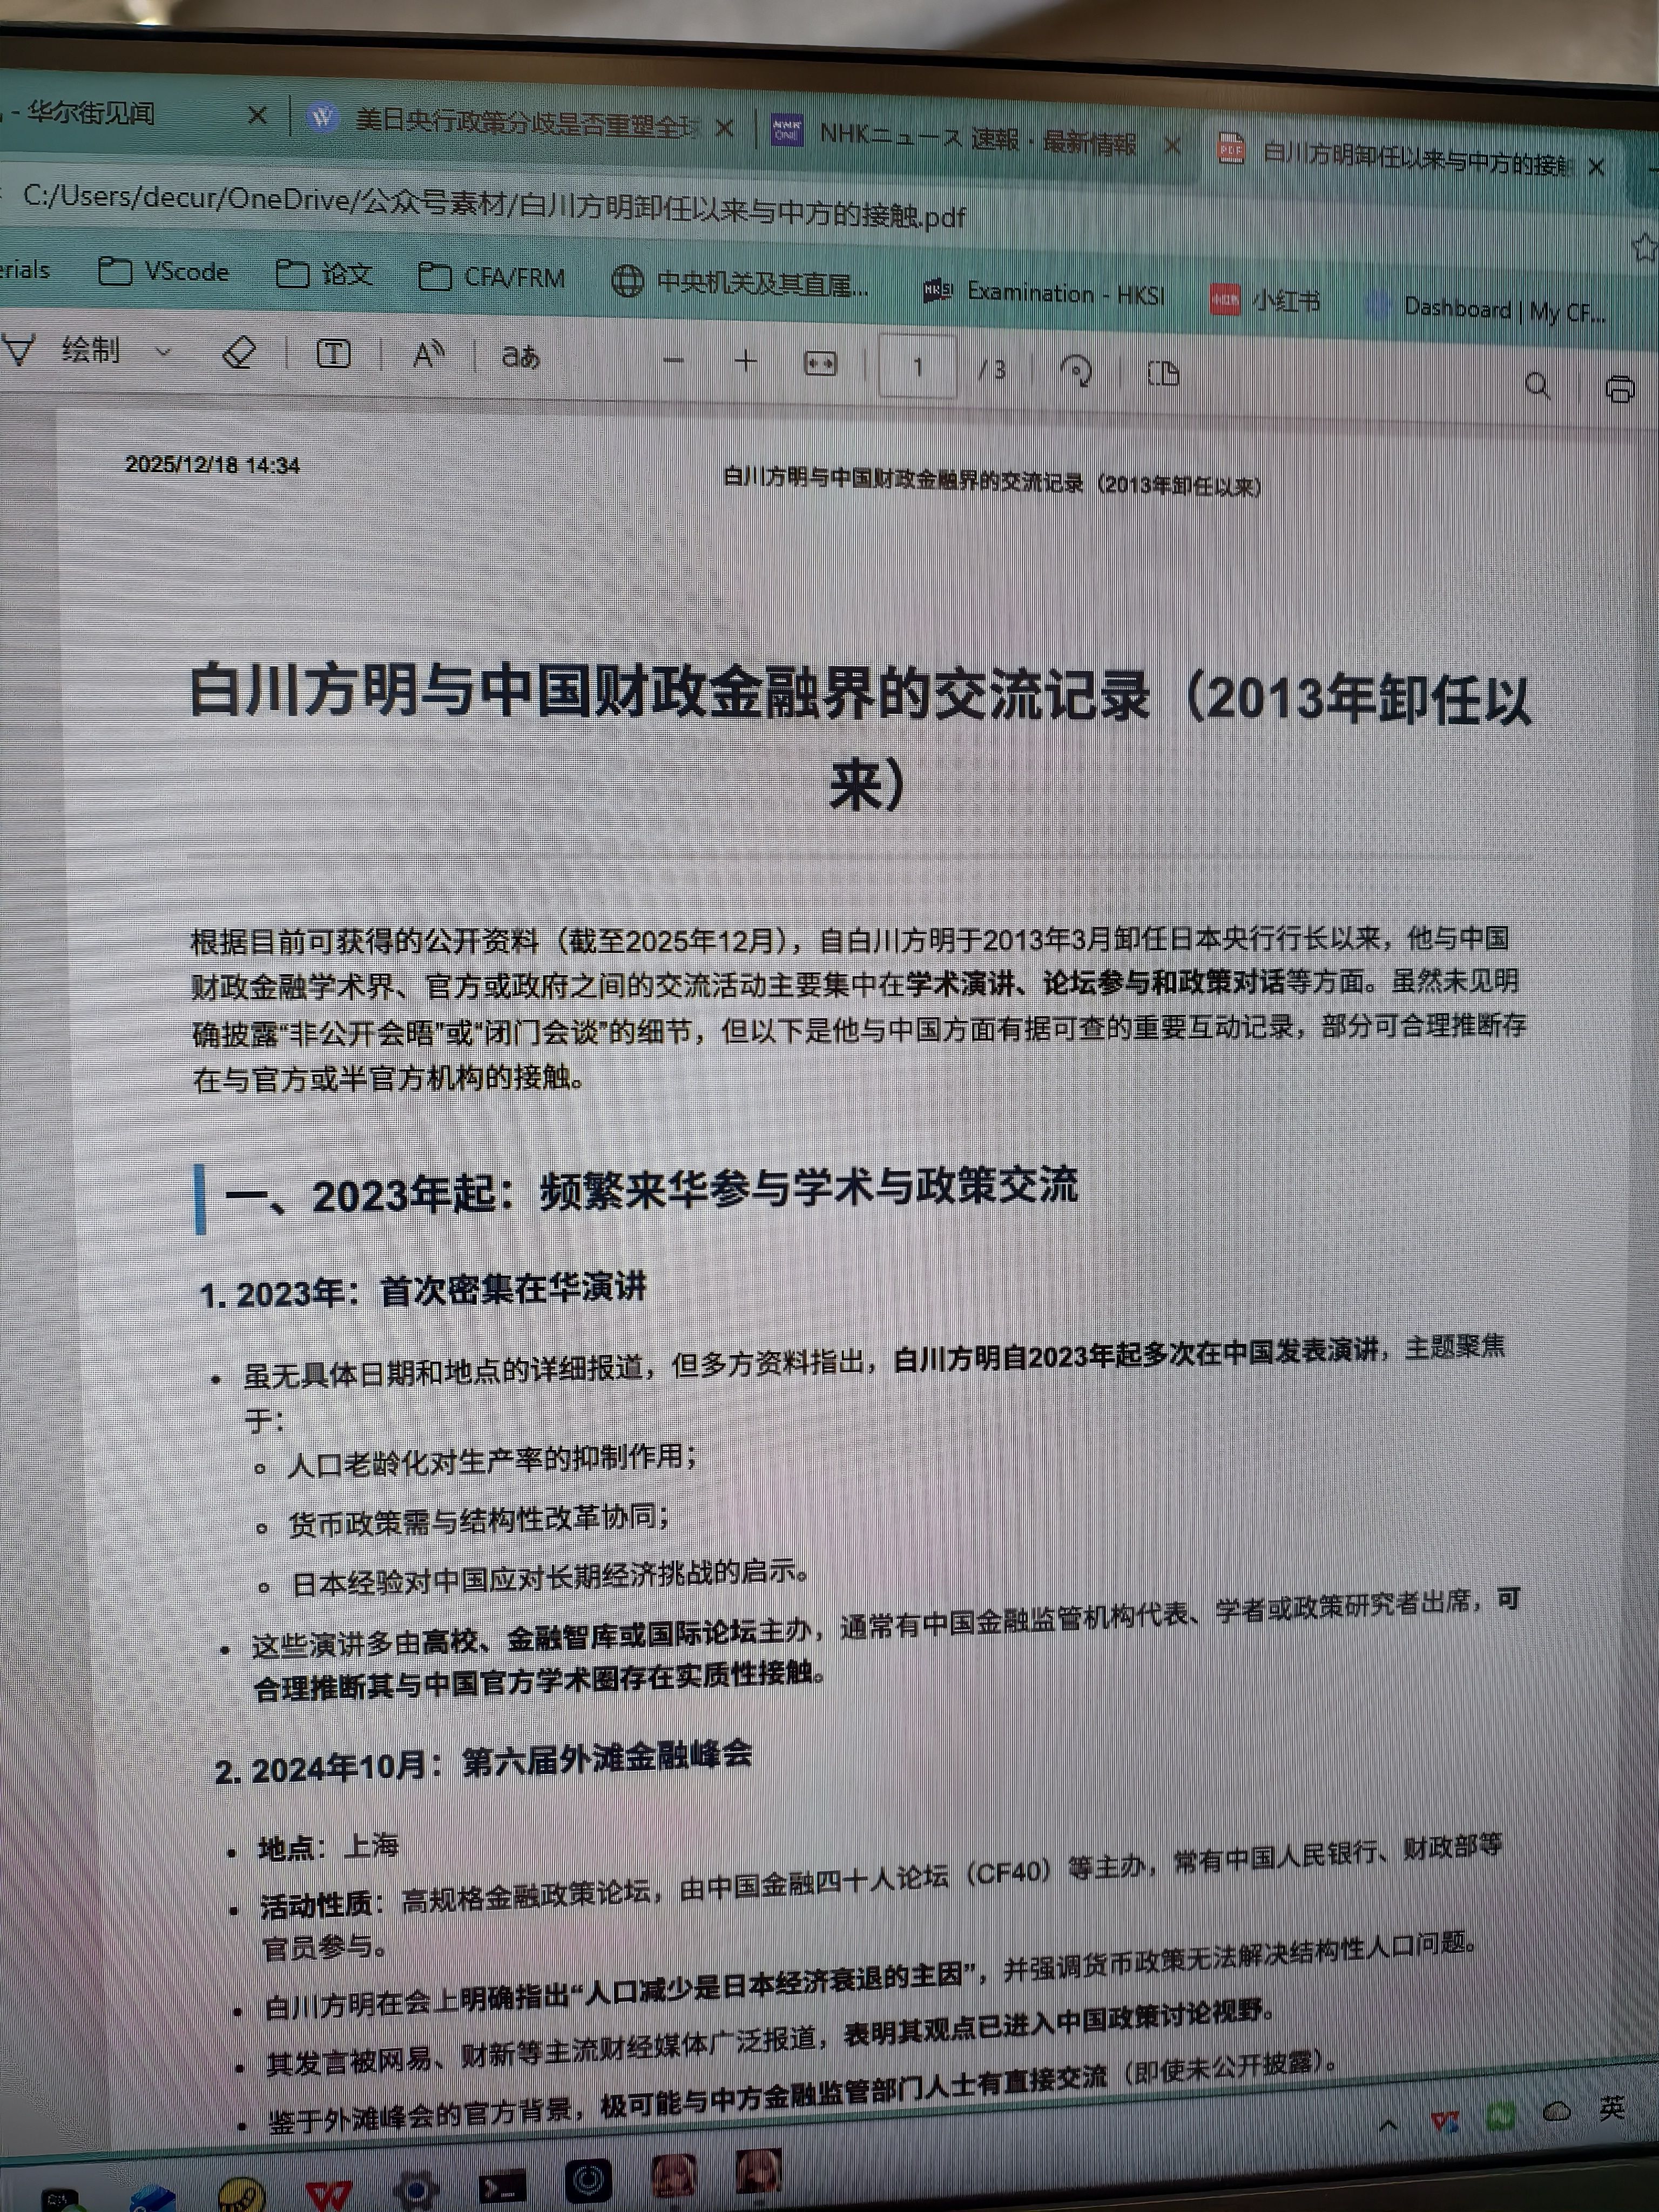1659x2212 pixels.
Task: Zoom out with the minus button
Action: [x=673, y=360]
